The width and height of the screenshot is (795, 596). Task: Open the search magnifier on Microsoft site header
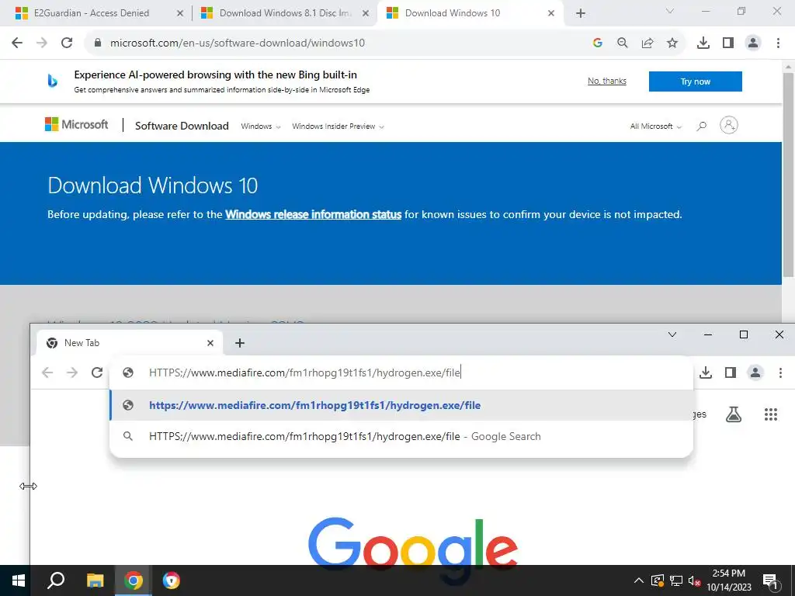(x=702, y=126)
